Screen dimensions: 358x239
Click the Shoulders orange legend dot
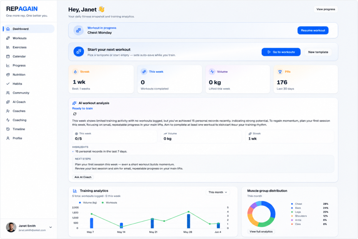click(292, 216)
